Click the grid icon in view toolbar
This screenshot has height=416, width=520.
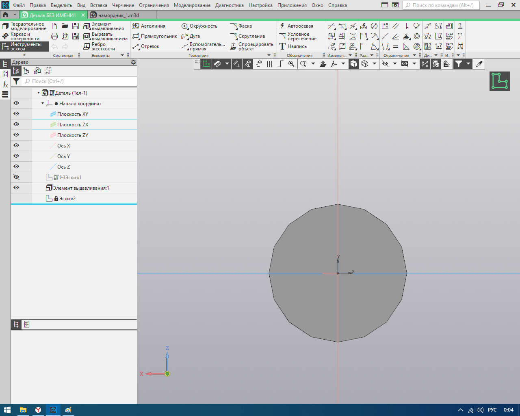point(270,64)
